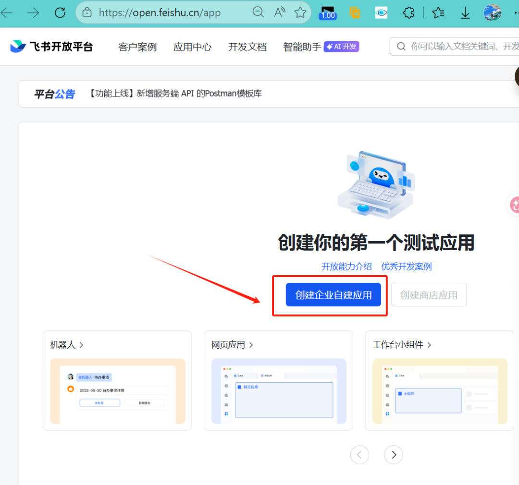519x485 pixels.
Task: Open the favorites list icon
Action: click(x=438, y=13)
